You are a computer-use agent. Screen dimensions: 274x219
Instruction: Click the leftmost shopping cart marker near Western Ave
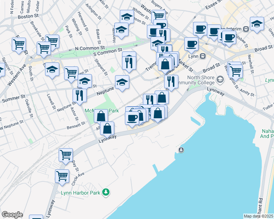click(x=19, y=45)
